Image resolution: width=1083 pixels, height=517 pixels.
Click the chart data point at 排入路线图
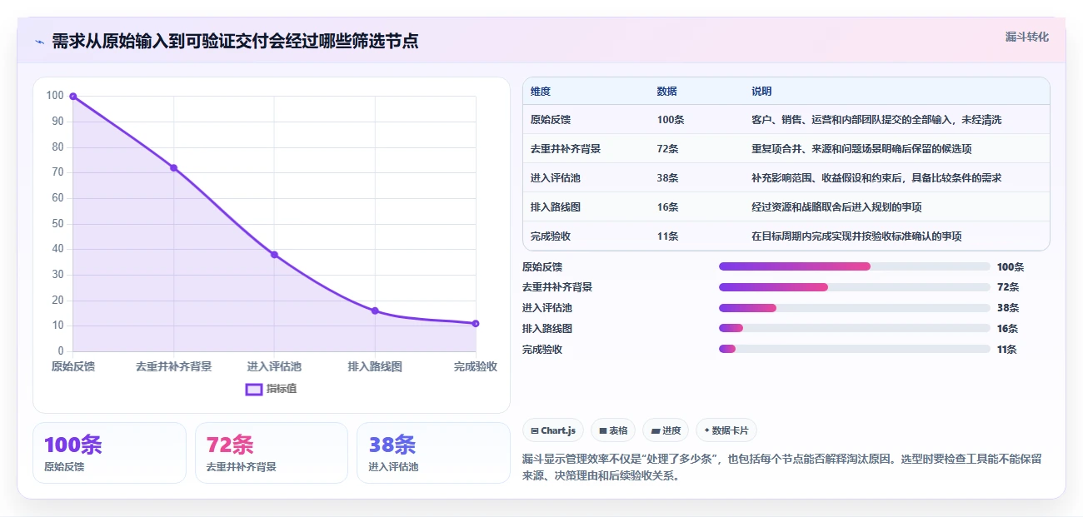tap(375, 311)
